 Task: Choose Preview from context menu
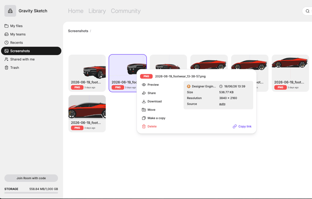click(x=153, y=85)
